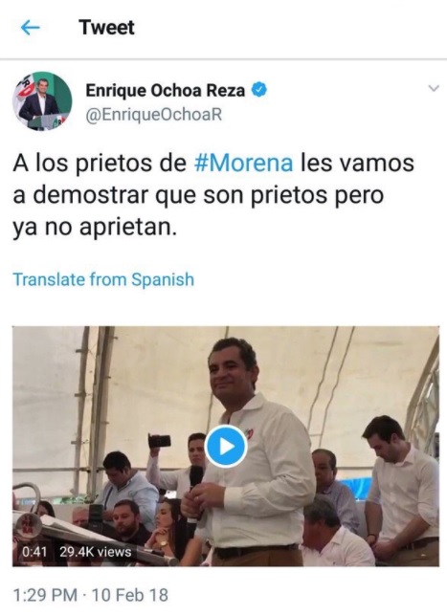Play the embedded video
The width and height of the screenshot is (447, 615).
click(226, 447)
